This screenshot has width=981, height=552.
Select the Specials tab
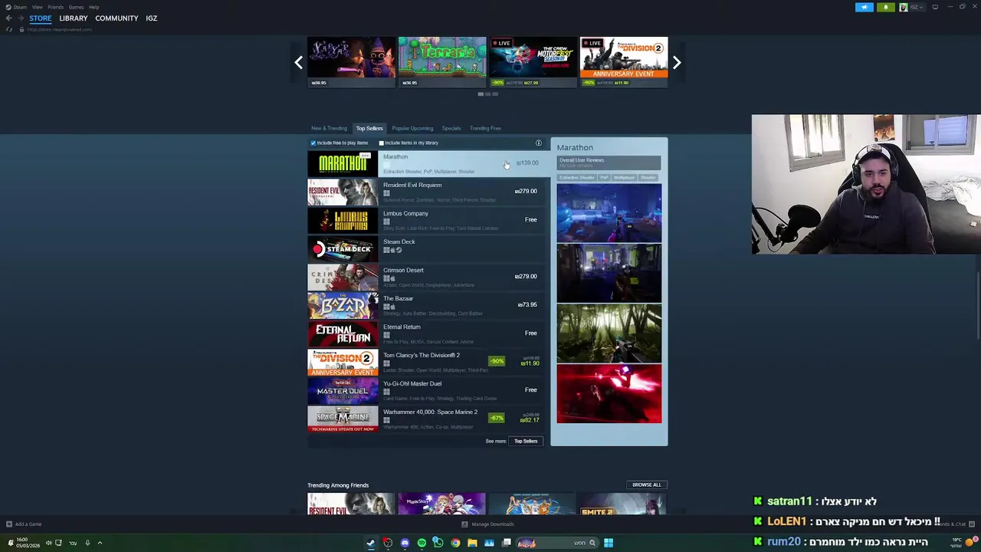coord(451,128)
